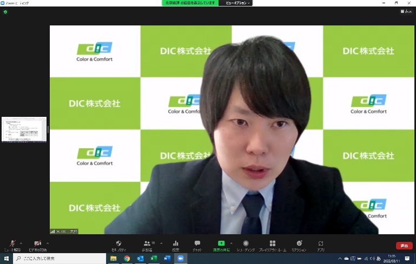Image resolution: width=416 pixels, height=264 pixels.
Task: Expand participants options arrow
Action: click(x=161, y=243)
